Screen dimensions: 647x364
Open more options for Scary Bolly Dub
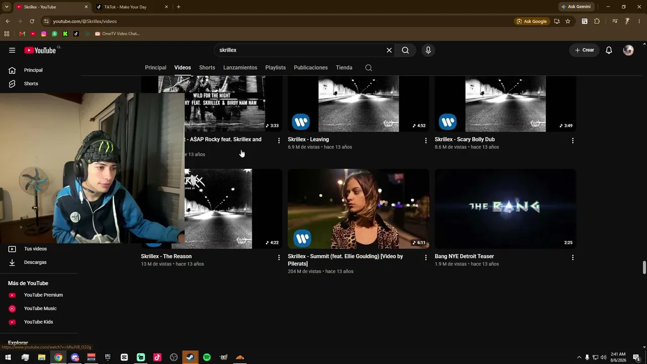(573, 141)
